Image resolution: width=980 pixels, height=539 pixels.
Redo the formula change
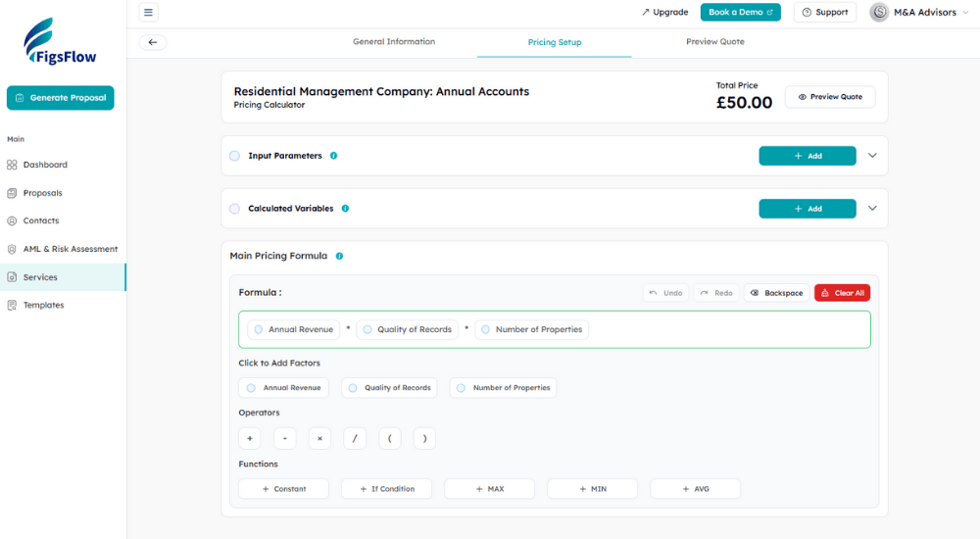(716, 293)
